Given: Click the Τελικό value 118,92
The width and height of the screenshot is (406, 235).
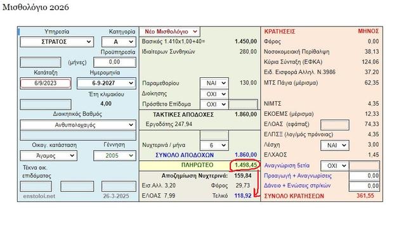Looking at the screenshot, I should pos(243,196).
